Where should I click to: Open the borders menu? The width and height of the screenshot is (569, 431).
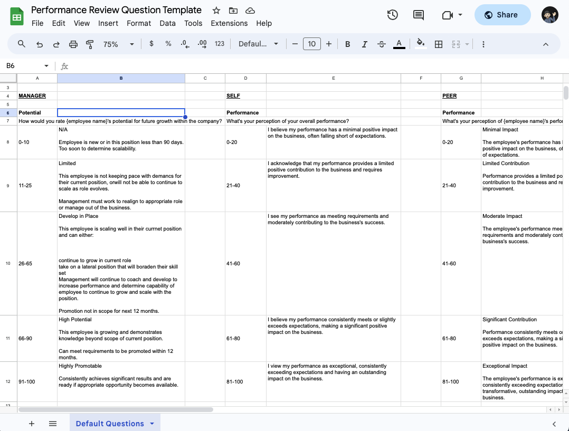point(439,44)
